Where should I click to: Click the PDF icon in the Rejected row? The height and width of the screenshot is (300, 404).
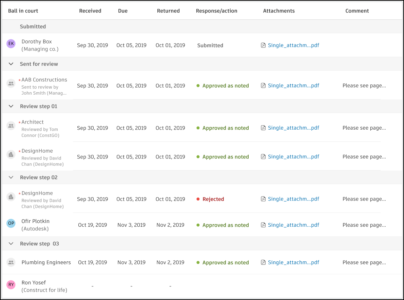(263, 199)
